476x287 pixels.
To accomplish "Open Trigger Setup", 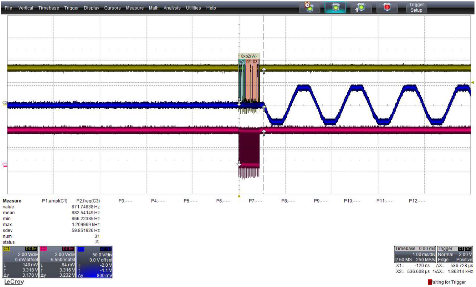I will tap(416, 8).
